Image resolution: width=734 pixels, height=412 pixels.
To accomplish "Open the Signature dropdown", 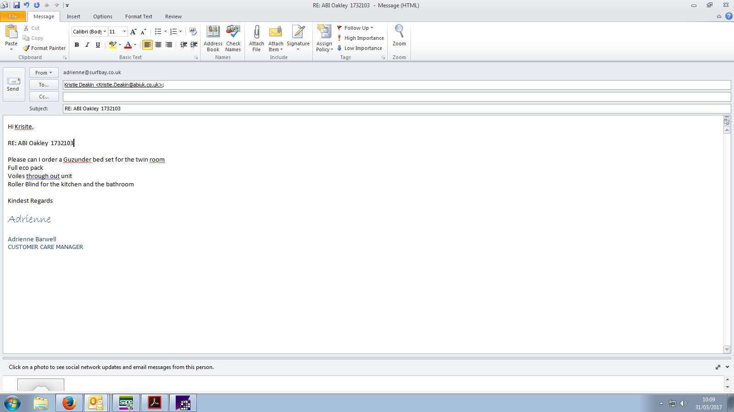I will coord(298,38).
